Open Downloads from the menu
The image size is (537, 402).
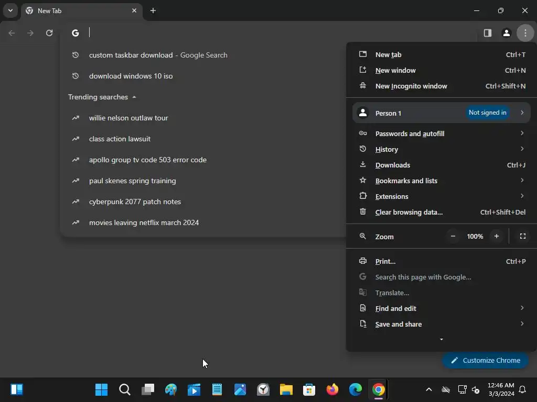(442, 165)
